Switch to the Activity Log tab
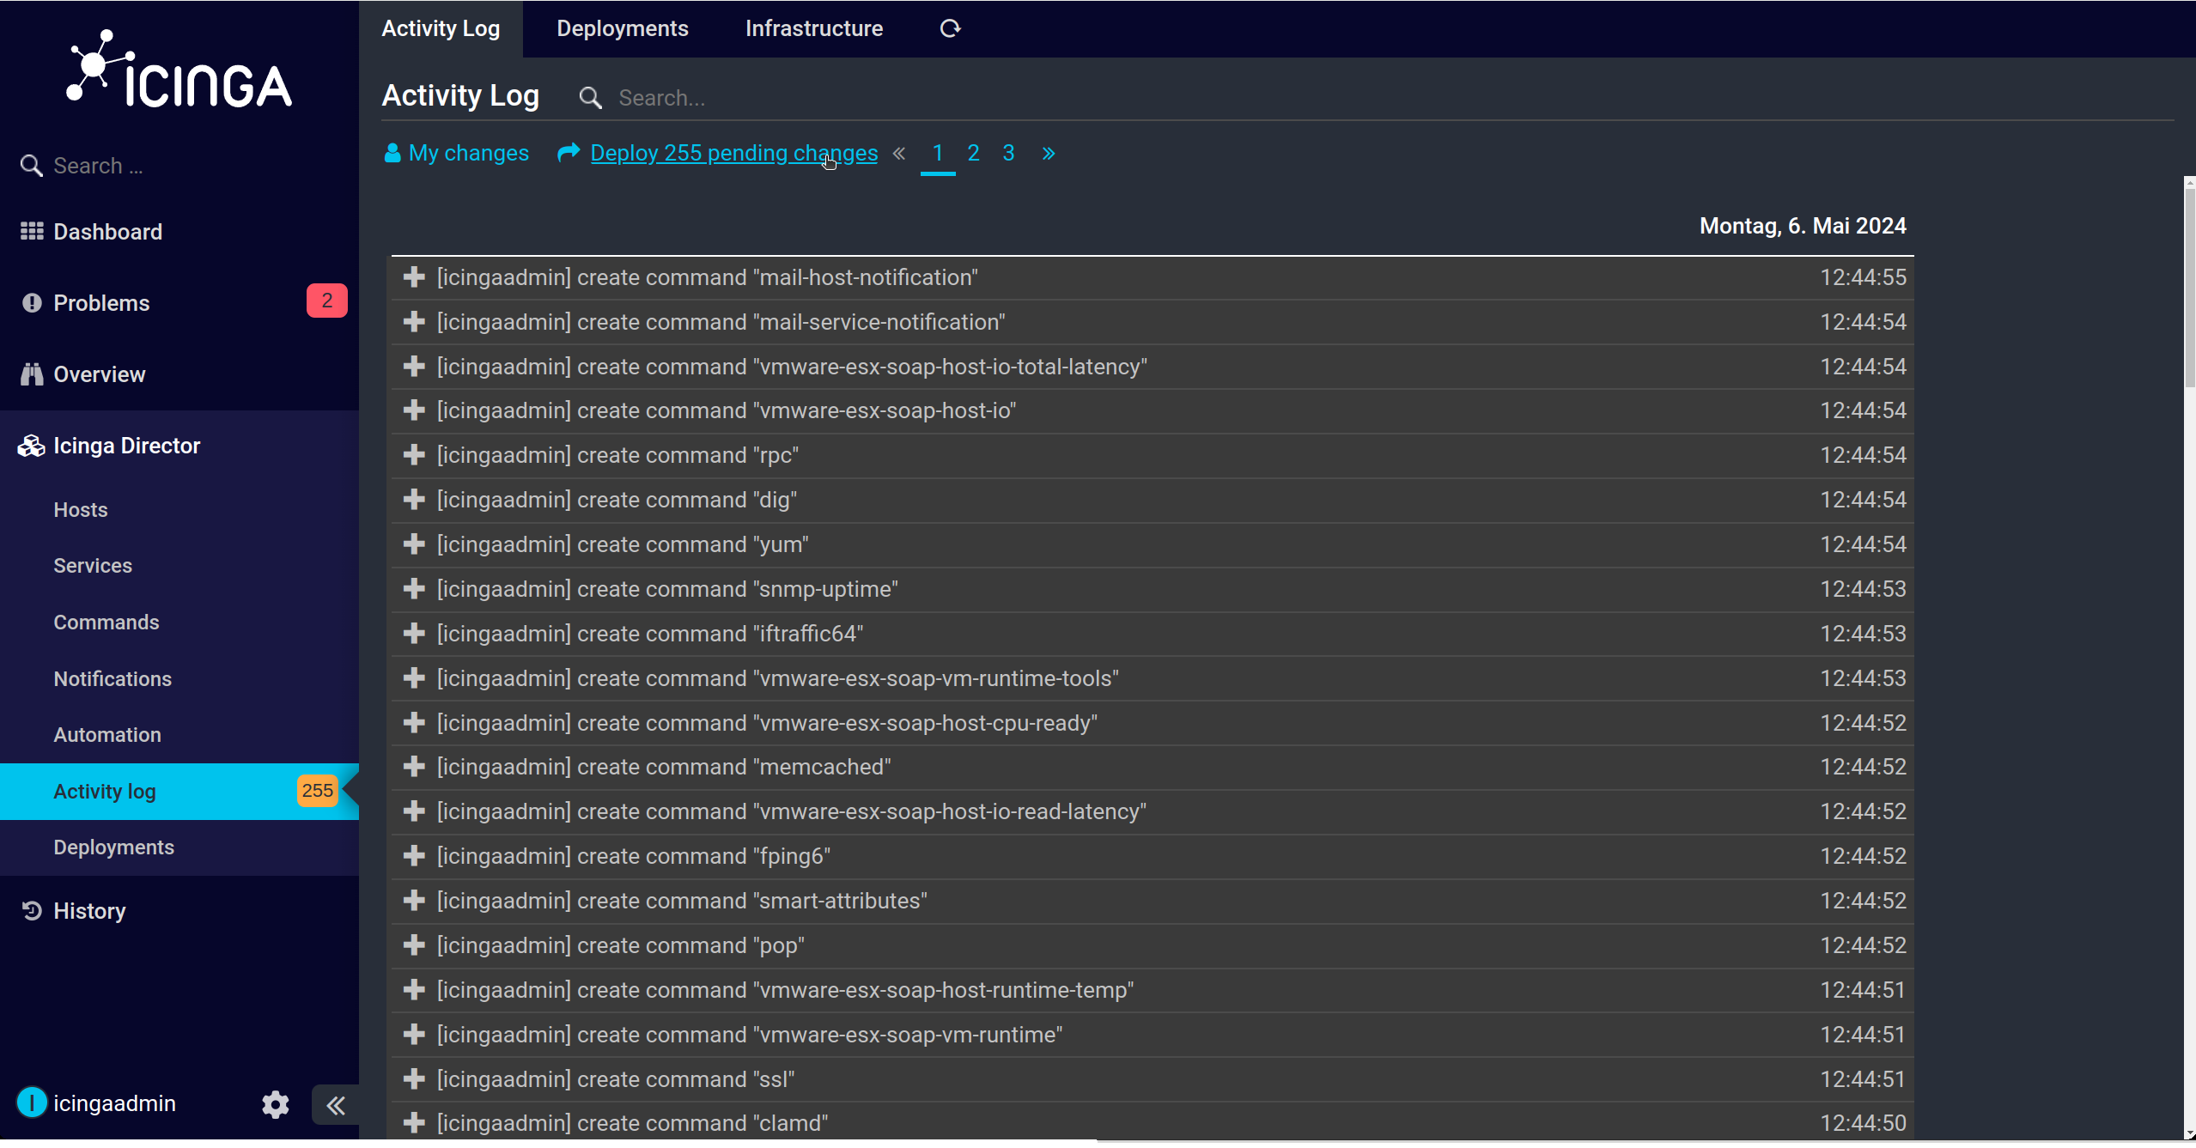The image size is (2196, 1148). pos(441,28)
